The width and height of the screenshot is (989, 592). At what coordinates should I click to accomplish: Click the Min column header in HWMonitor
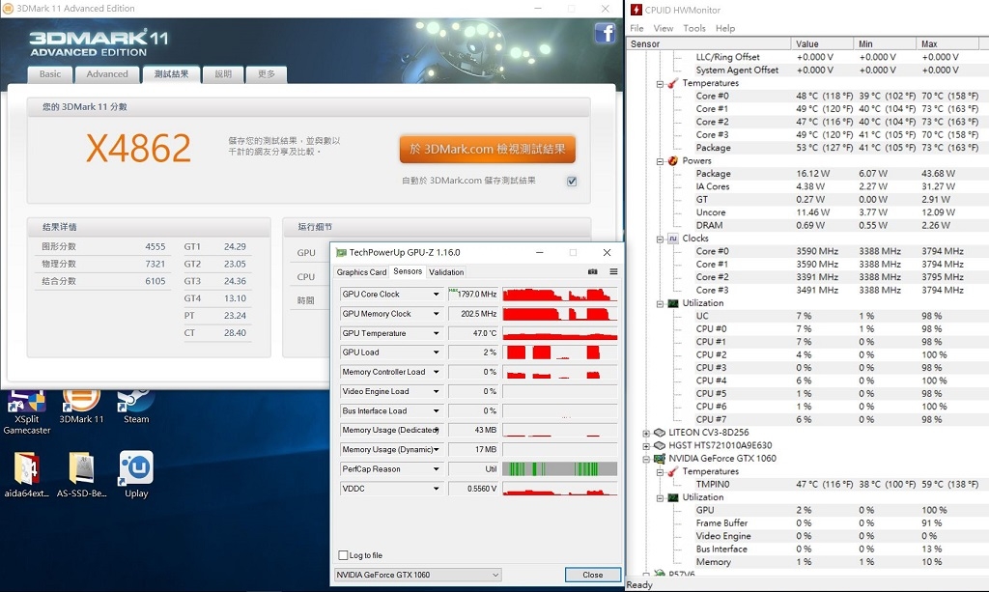(885, 43)
